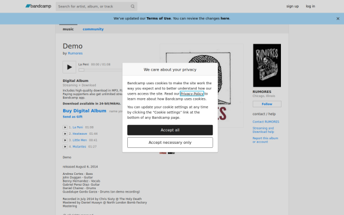Play track 1 La Peni small button
This screenshot has height=215, width=344.
tap(65, 127)
